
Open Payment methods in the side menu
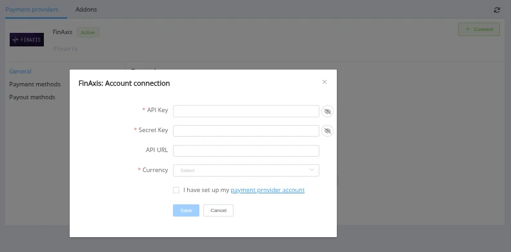click(x=35, y=84)
